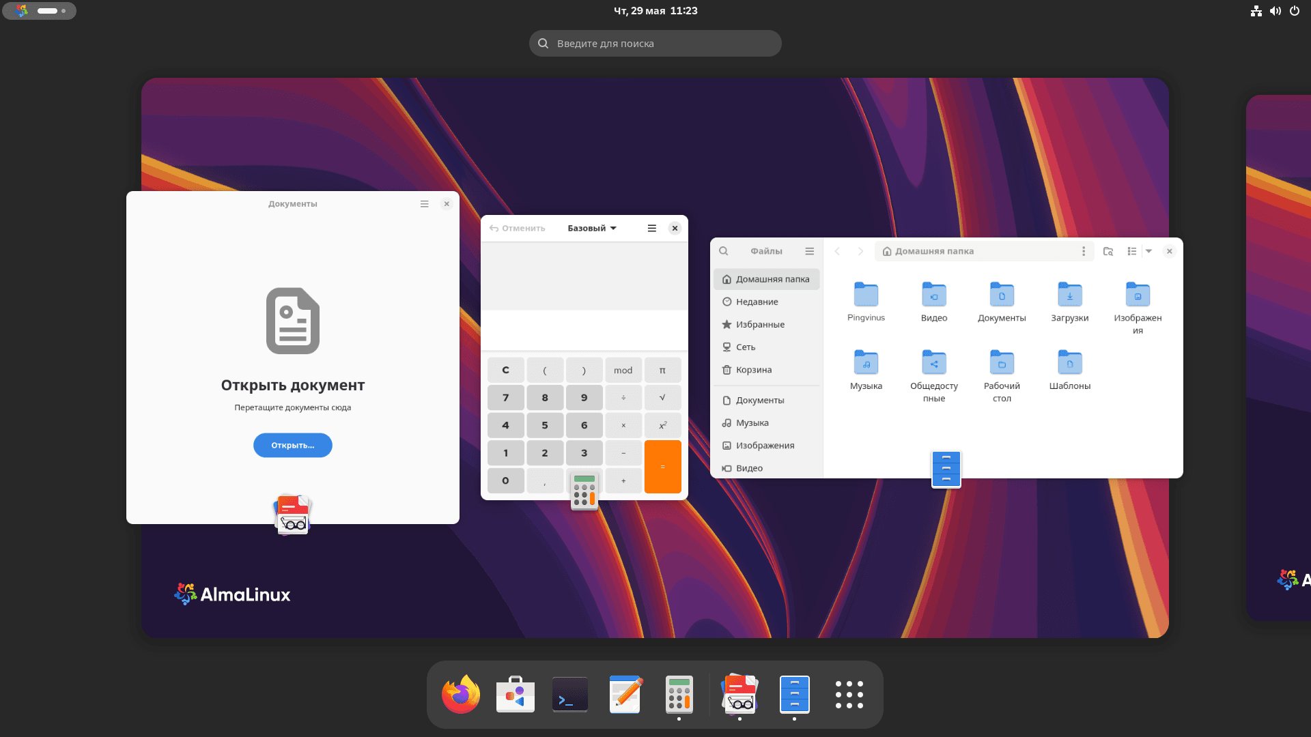
Task: Open the Загрузки folder
Action: (x=1070, y=302)
